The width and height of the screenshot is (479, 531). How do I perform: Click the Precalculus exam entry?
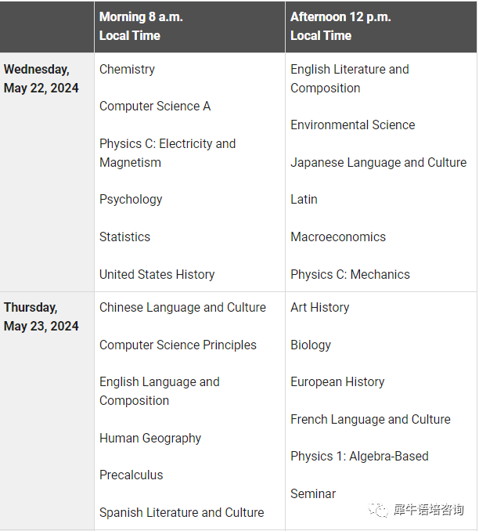(x=131, y=475)
